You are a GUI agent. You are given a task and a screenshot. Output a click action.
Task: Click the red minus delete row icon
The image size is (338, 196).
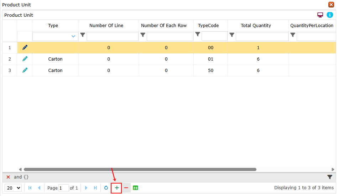126,188
